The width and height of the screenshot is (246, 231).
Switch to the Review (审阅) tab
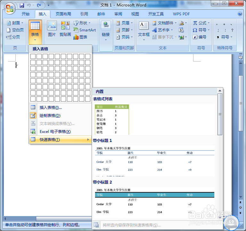118,14
